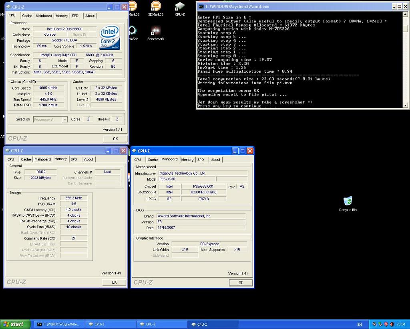Click the top CPU-Z window title icon
The height and width of the screenshot is (329, 410).
point(8,7)
